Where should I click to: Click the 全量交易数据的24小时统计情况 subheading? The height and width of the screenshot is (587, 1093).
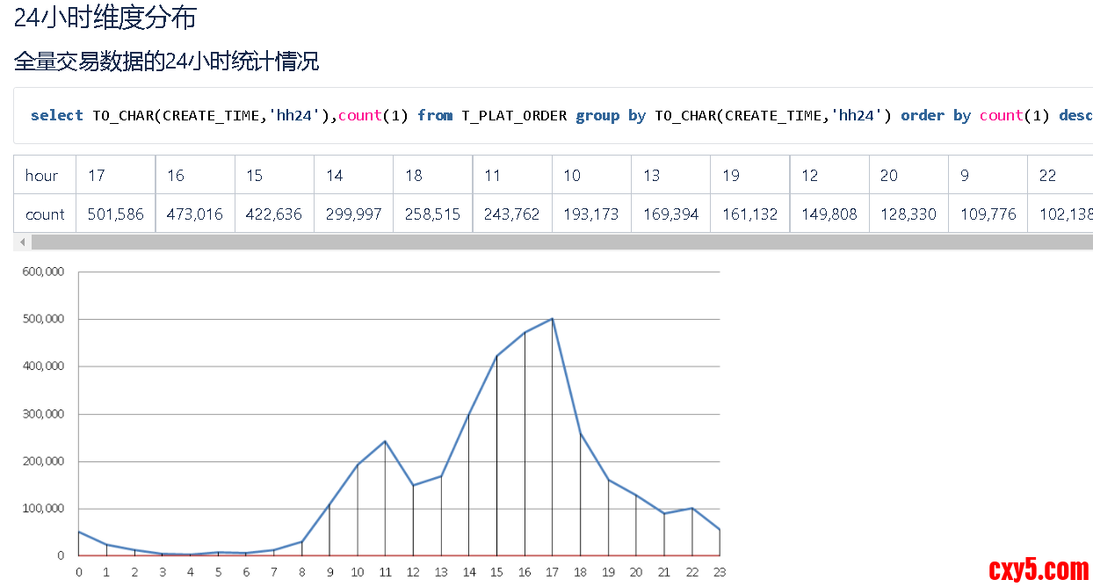pyautogui.click(x=166, y=62)
